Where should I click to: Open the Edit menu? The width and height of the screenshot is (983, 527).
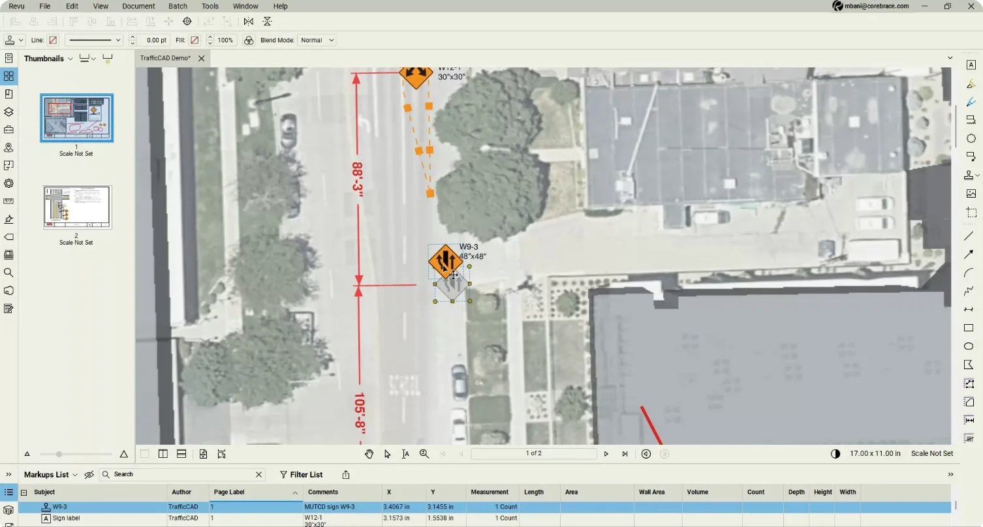point(72,6)
